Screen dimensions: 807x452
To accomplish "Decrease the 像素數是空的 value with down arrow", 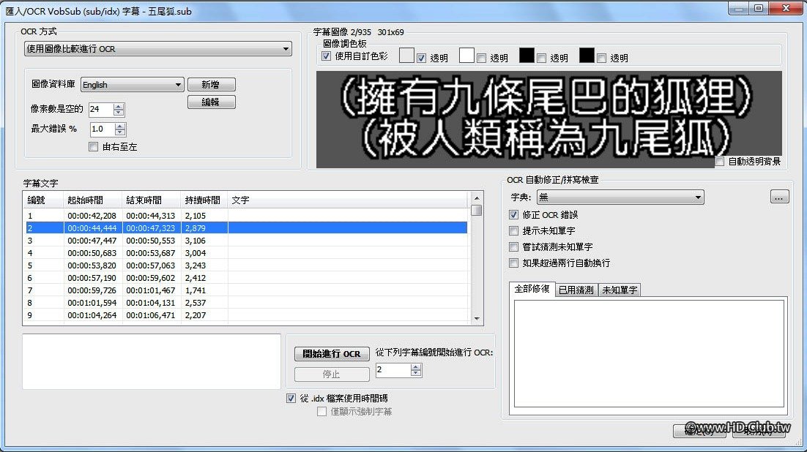I will click(119, 113).
